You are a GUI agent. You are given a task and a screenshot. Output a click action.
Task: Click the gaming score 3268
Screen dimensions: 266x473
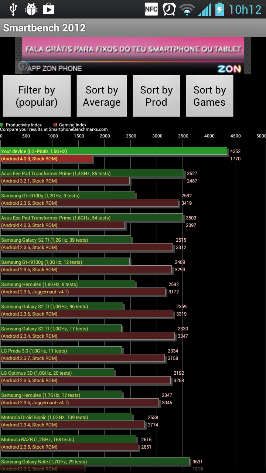179,381
